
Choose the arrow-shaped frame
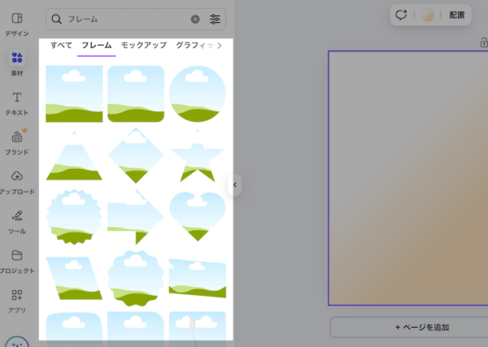(x=136, y=217)
